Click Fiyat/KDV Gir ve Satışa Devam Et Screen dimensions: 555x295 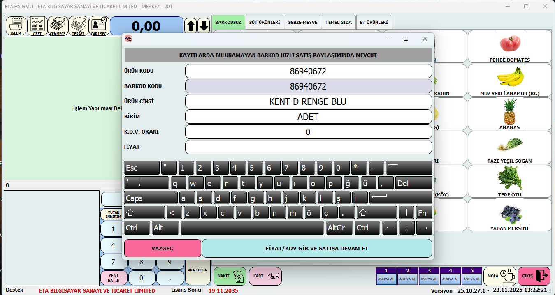pos(317,249)
